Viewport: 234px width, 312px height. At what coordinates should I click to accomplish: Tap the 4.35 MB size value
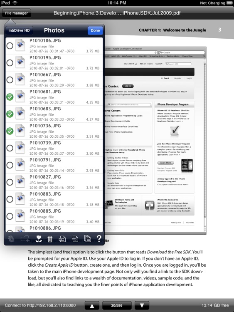(x=93, y=102)
